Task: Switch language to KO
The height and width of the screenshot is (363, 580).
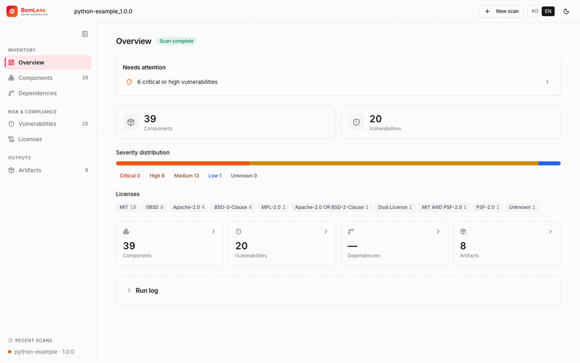Action: 535,11
